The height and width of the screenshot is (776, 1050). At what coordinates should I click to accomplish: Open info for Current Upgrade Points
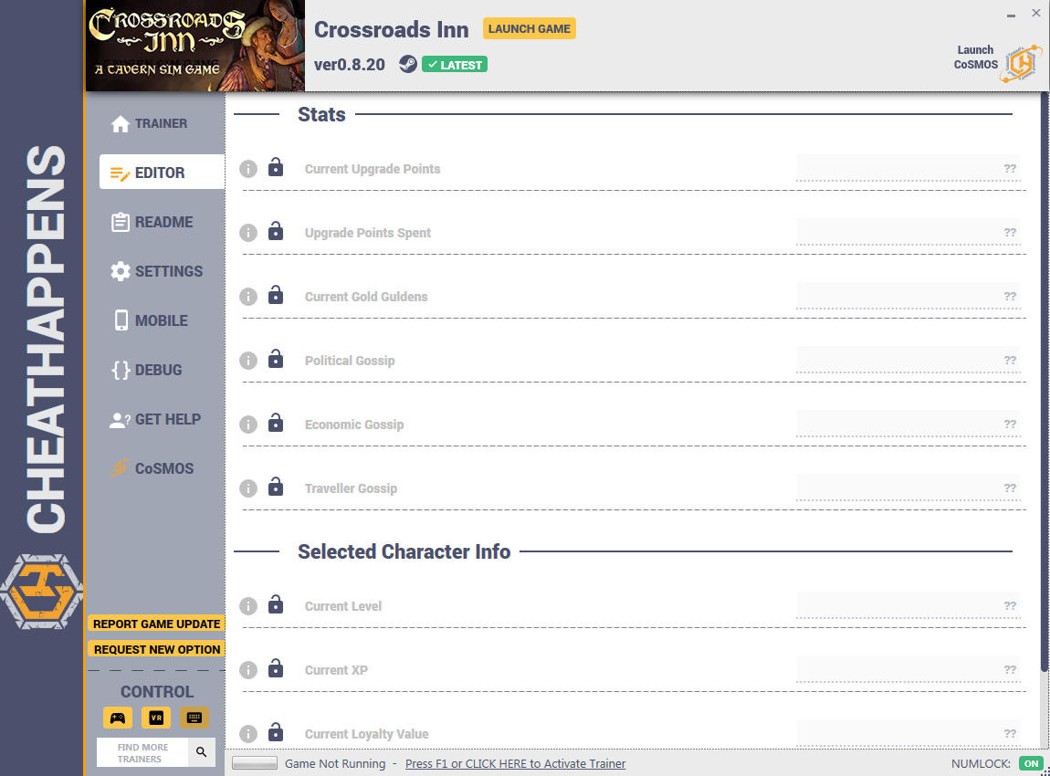248,169
